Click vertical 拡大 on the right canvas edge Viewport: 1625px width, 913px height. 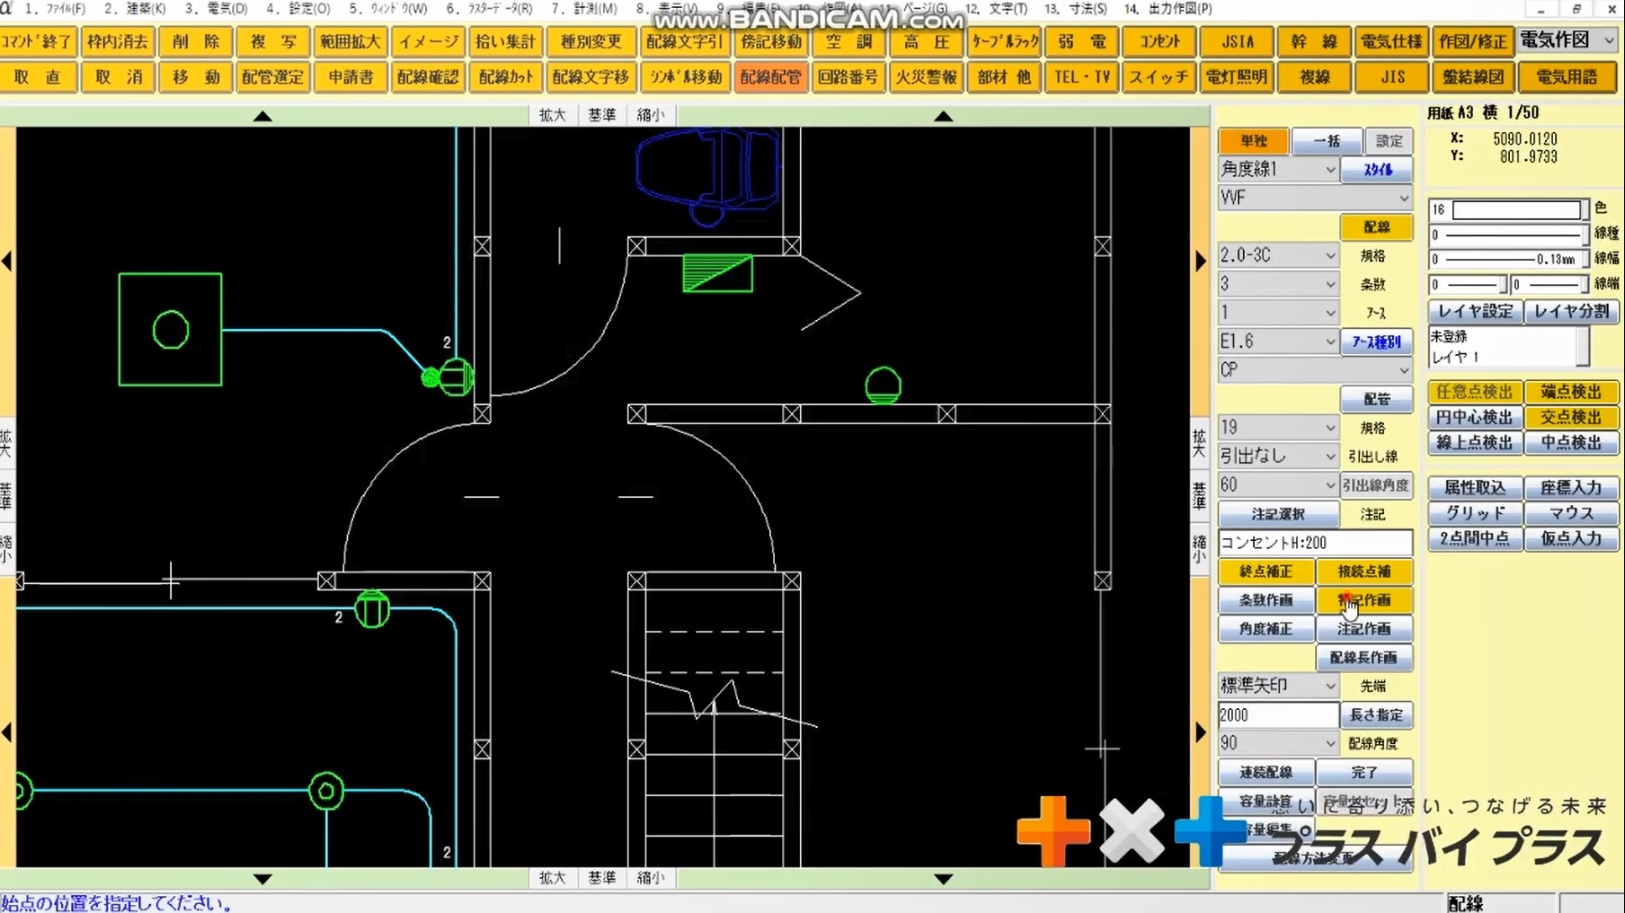(1199, 443)
